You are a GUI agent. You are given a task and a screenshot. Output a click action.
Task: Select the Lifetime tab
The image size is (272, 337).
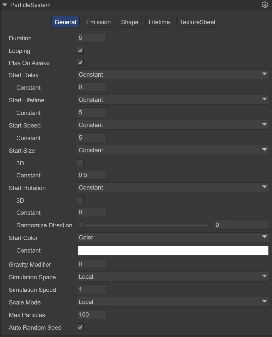pos(159,22)
